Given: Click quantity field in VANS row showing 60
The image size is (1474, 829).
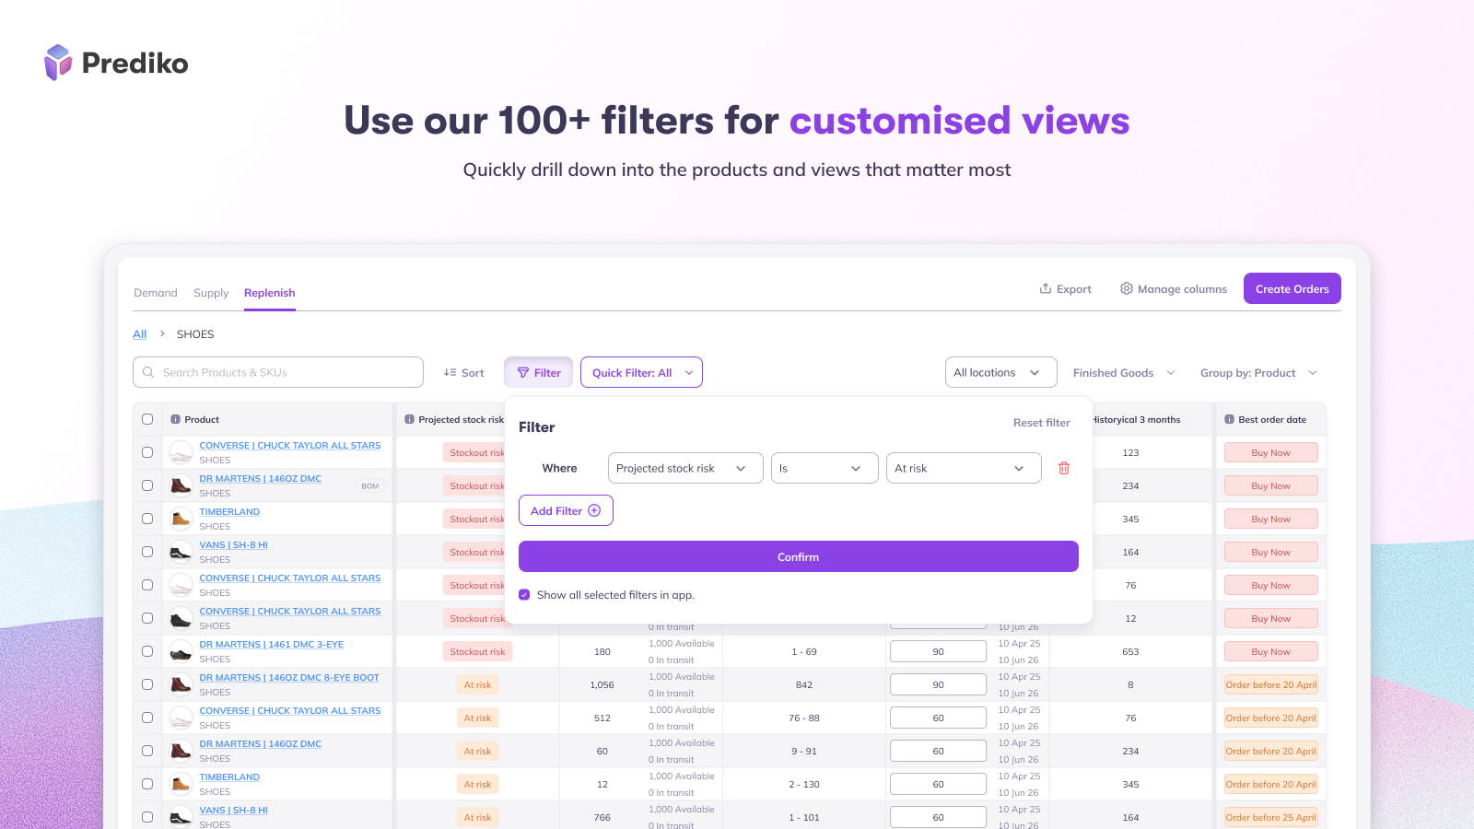Looking at the screenshot, I should [938, 817].
